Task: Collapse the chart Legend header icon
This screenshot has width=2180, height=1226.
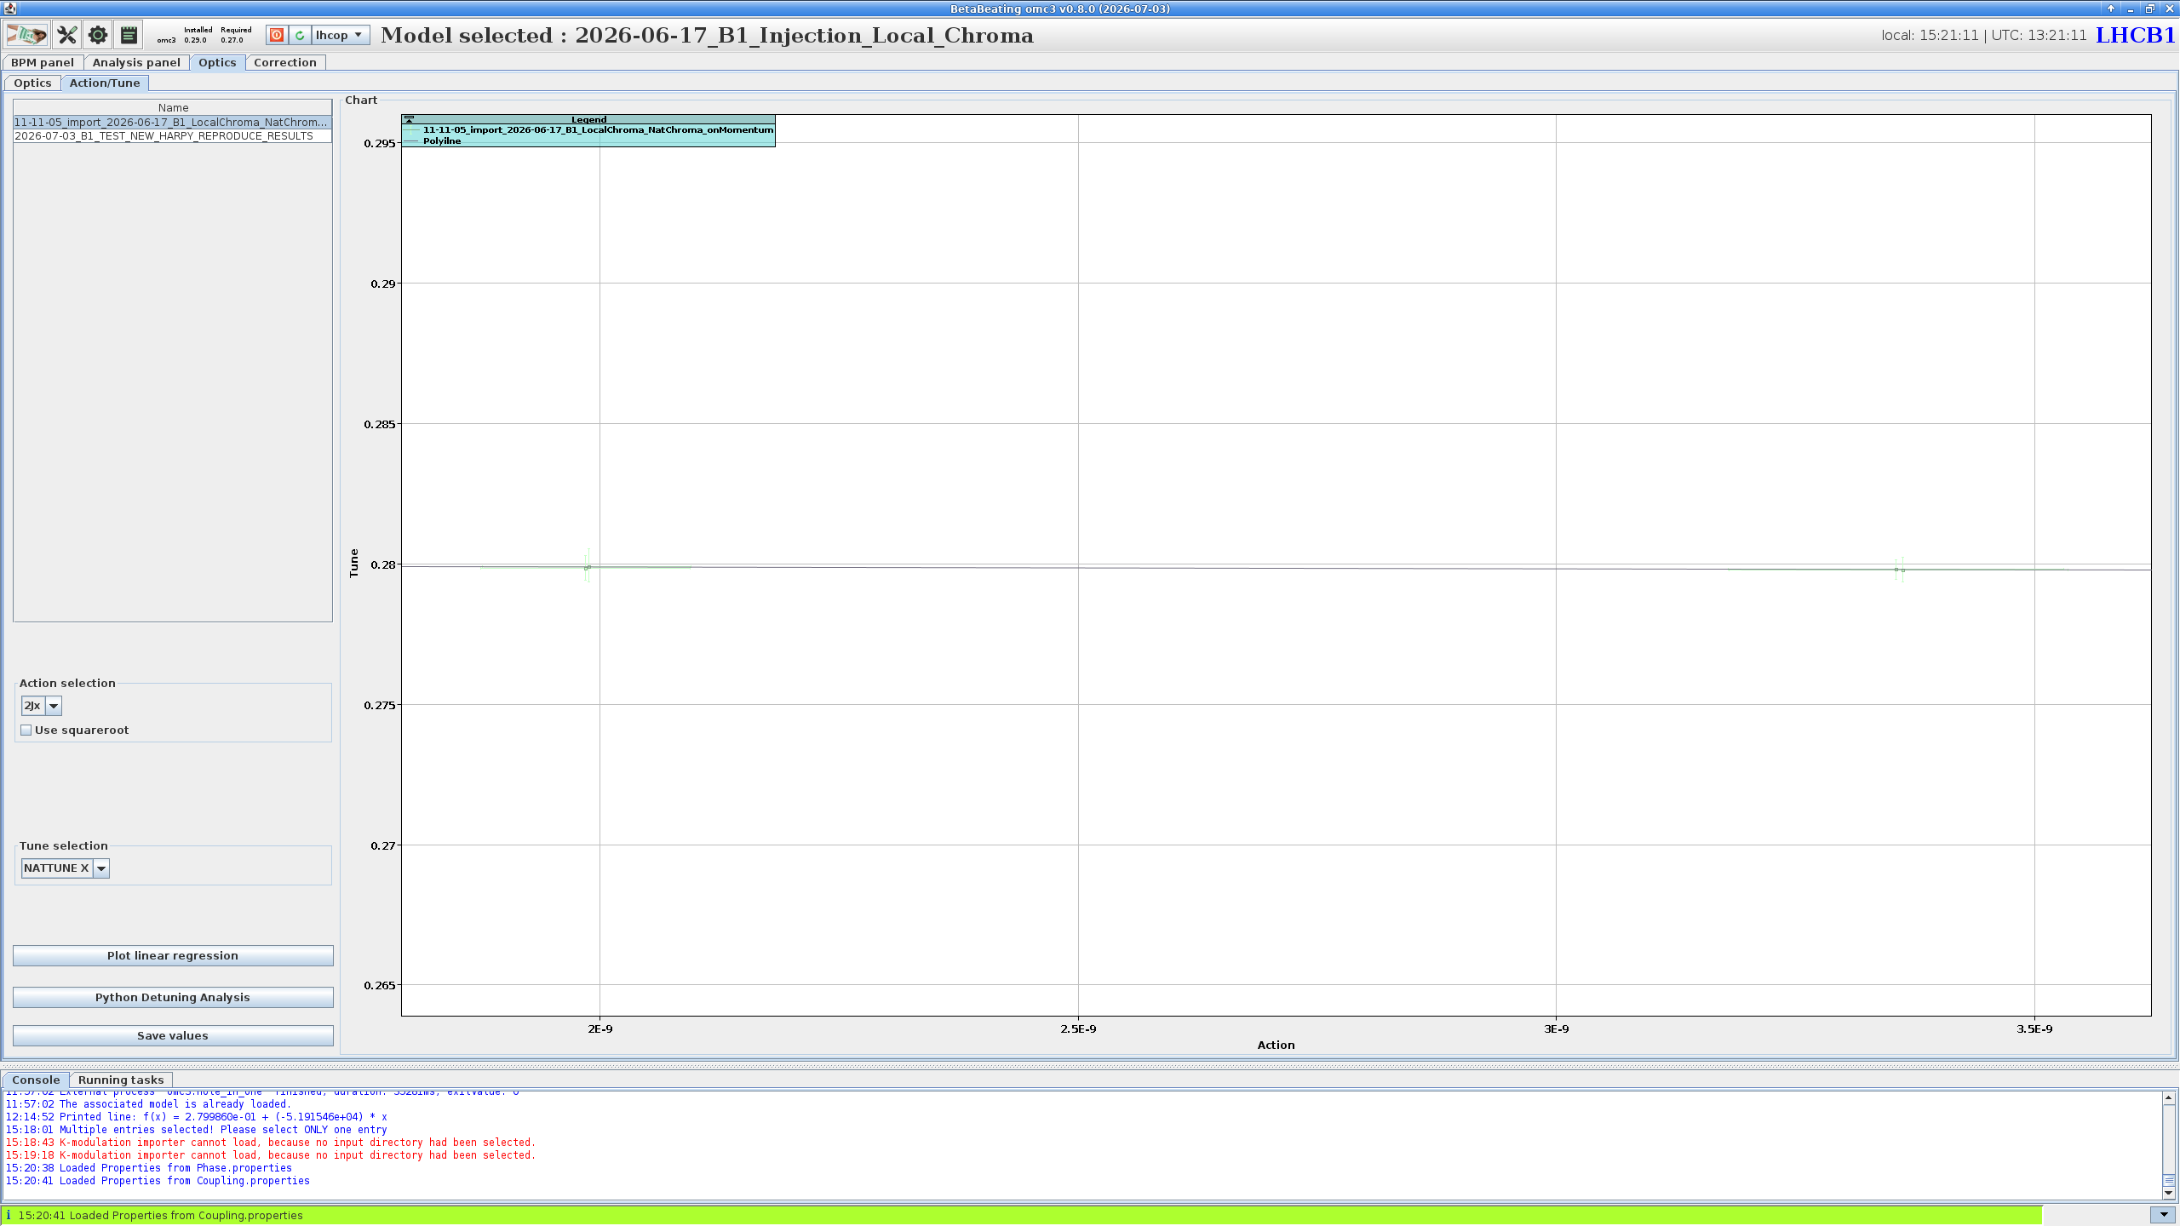Action: click(x=410, y=119)
